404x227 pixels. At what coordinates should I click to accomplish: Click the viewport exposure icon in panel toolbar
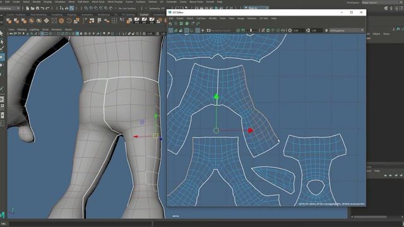[x=145, y=33]
